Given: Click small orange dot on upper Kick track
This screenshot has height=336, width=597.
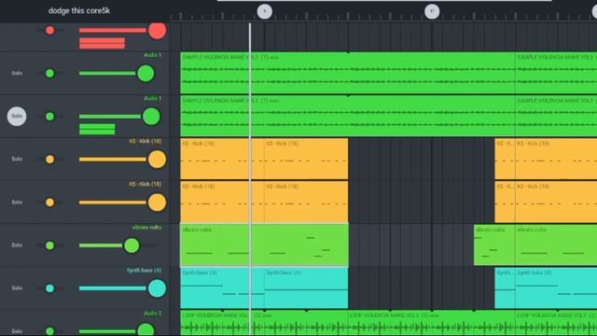Looking at the screenshot, I should (49, 160).
